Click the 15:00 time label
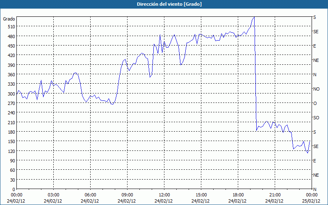This screenshot has height=205, width=328. coord(201,195)
